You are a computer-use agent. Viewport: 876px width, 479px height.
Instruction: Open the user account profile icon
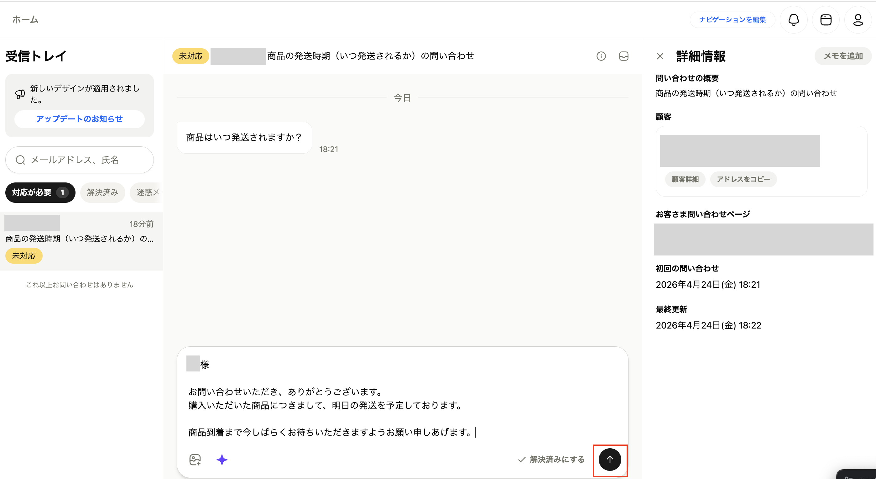858,20
